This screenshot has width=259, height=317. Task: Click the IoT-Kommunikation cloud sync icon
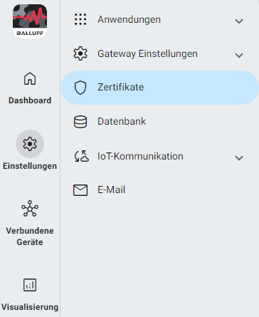(x=81, y=156)
